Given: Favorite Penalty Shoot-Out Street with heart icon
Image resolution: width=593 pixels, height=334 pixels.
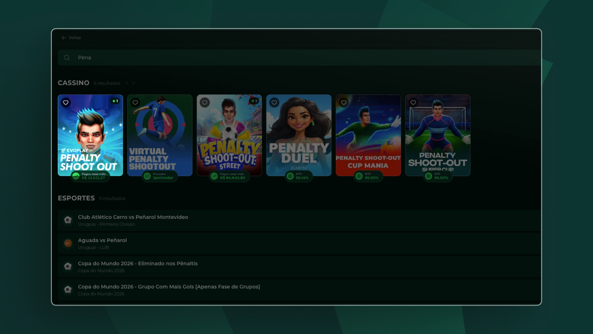Looking at the screenshot, I should pyautogui.click(x=205, y=102).
